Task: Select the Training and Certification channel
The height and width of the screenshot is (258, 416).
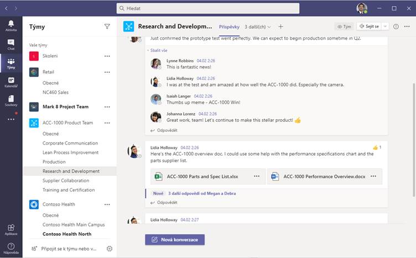Action: tap(70, 190)
